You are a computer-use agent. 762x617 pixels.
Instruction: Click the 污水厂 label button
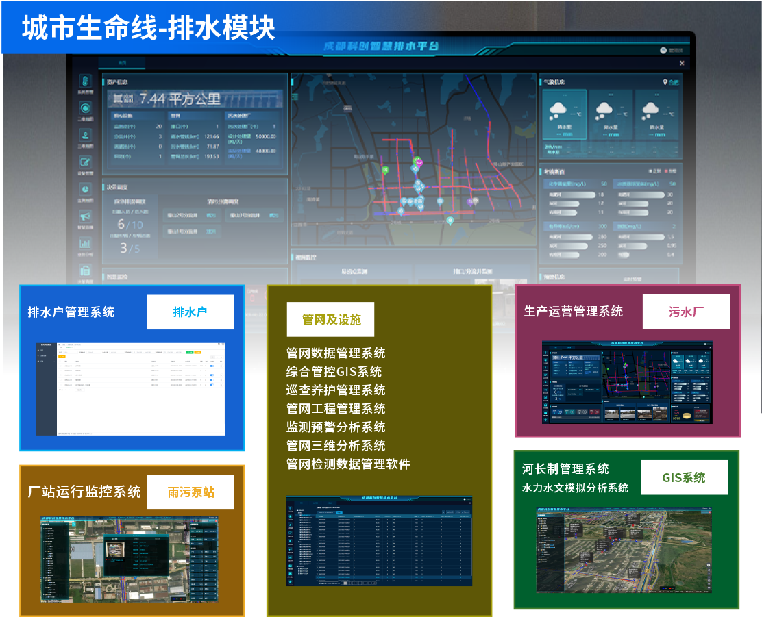(686, 312)
